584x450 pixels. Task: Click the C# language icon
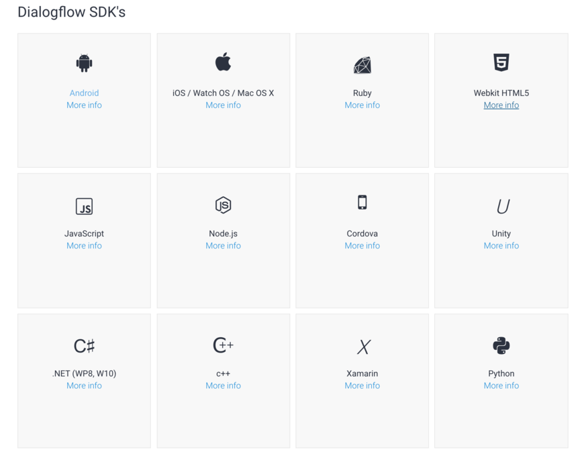coord(84,345)
